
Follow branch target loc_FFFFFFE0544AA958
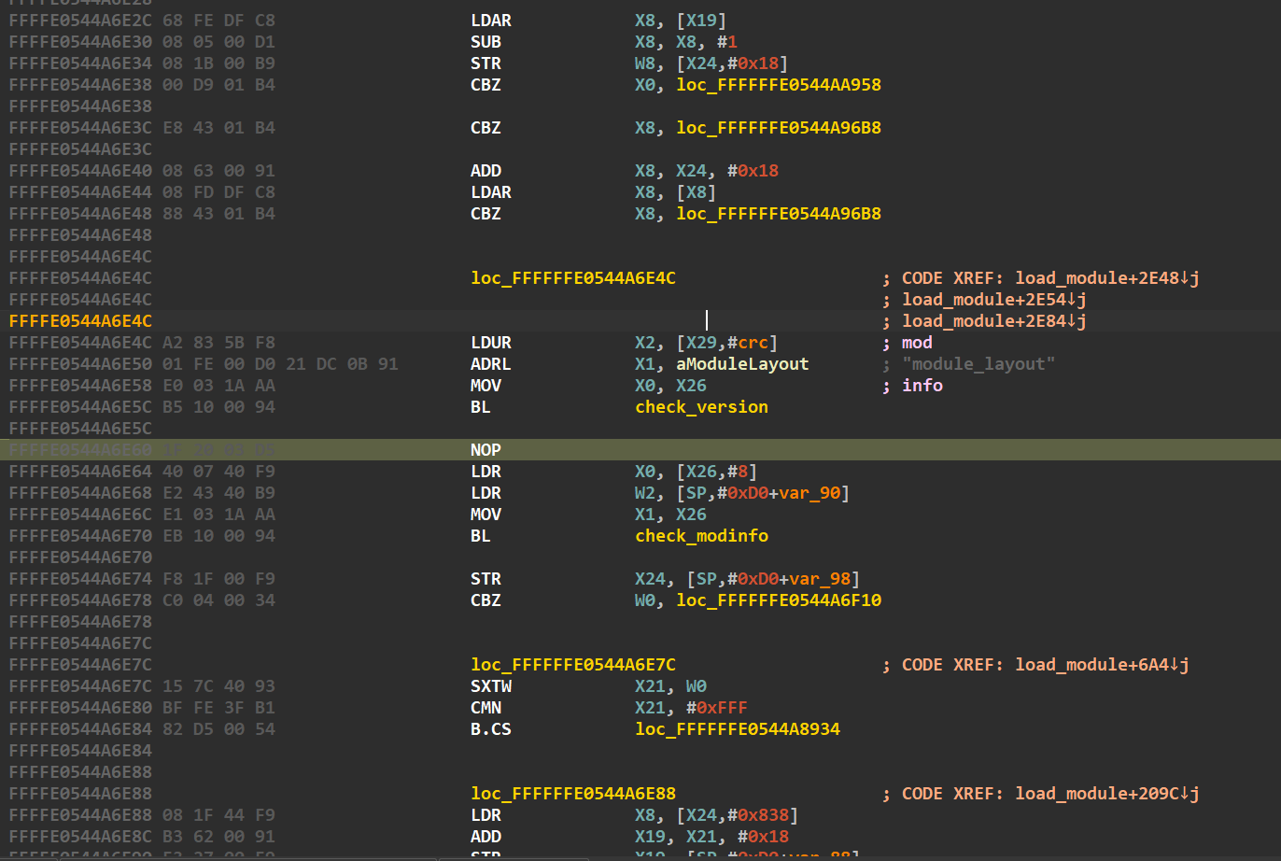click(779, 85)
